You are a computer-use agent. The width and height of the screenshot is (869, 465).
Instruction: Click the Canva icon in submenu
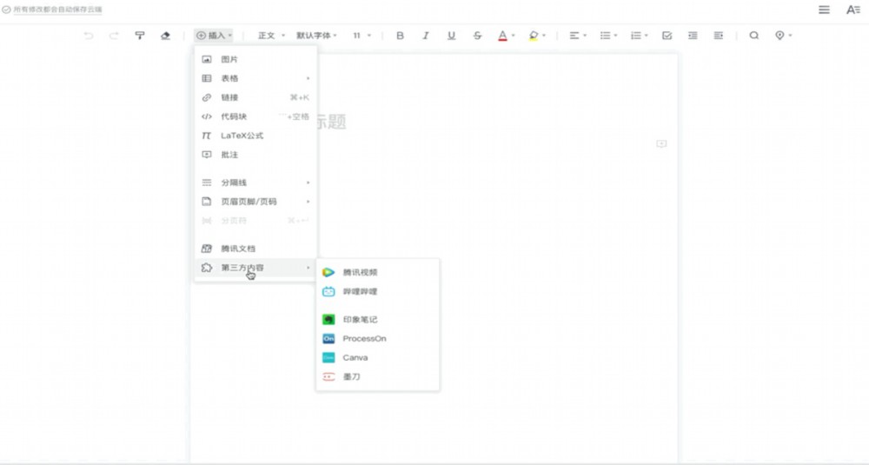[x=328, y=357]
